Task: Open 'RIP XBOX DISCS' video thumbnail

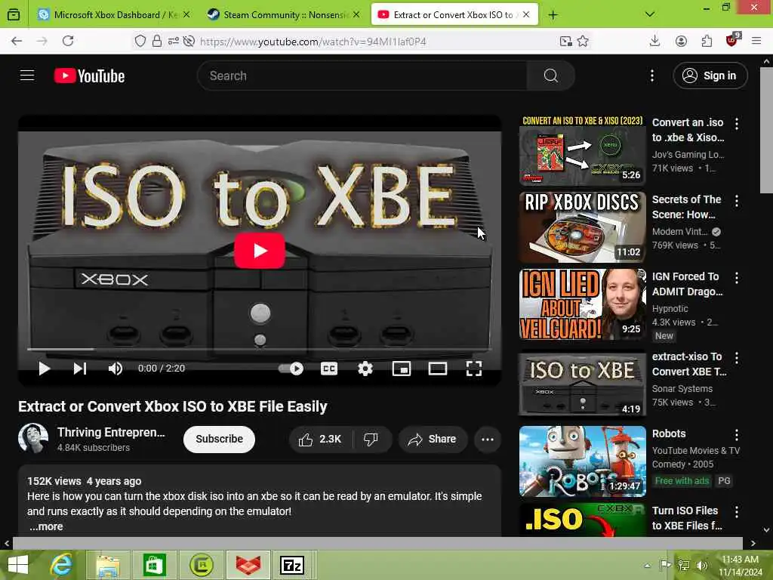Action: 582,227
